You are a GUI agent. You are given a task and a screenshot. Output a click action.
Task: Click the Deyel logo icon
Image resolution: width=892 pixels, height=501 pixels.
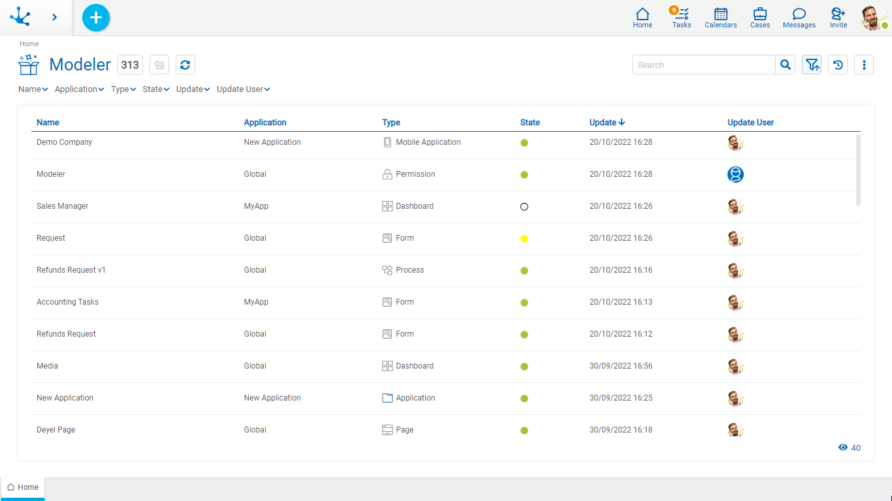tap(20, 16)
